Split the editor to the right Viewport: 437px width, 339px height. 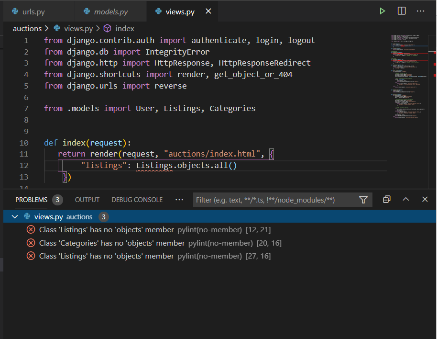[x=402, y=11]
